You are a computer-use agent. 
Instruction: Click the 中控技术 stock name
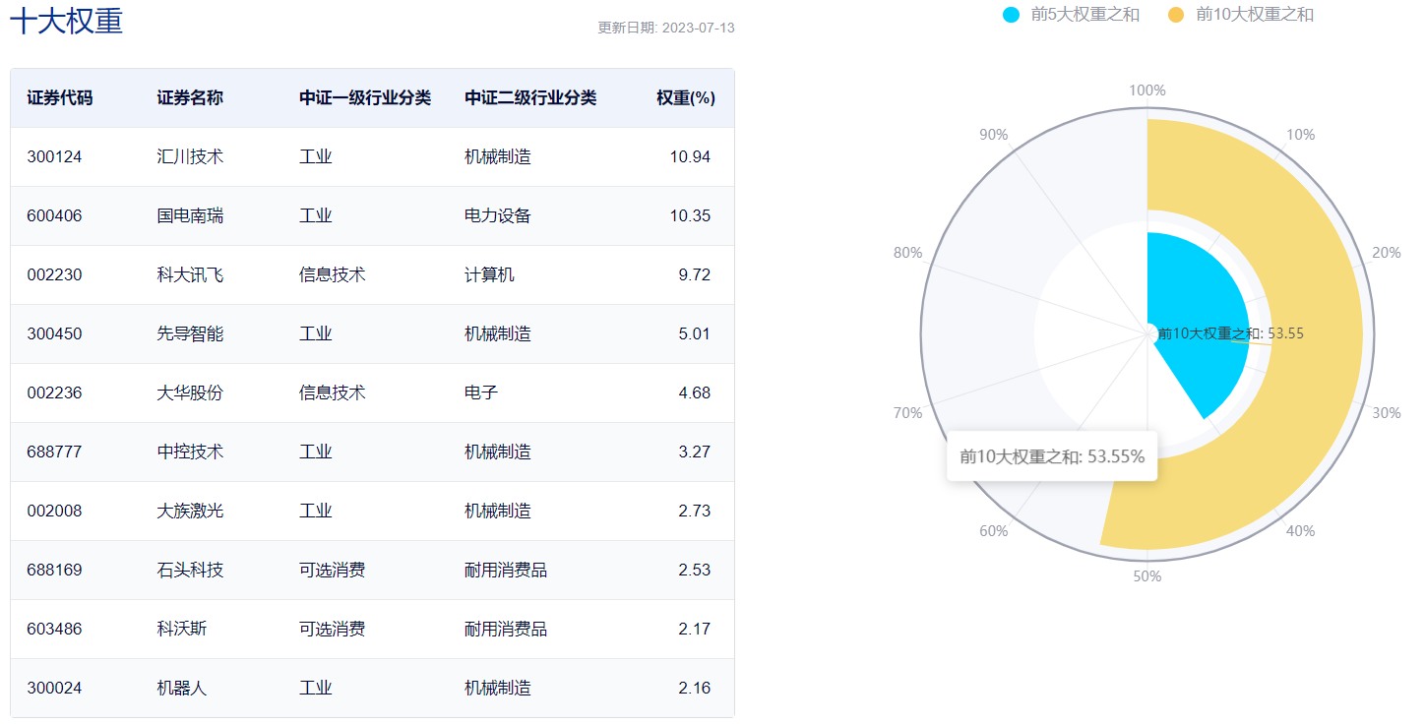click(x=190, y=452)
